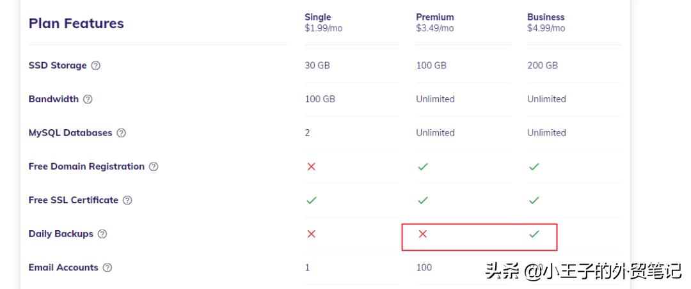
Task: Click Free Domain Registration help icon
Action: [x=154, y=167]
